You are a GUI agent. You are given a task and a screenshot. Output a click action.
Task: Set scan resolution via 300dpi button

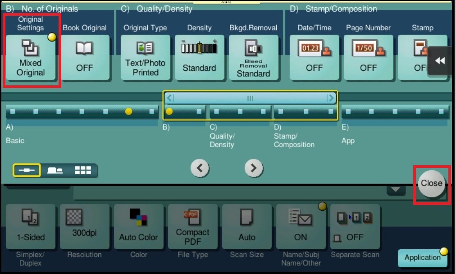tap(85, 226)
